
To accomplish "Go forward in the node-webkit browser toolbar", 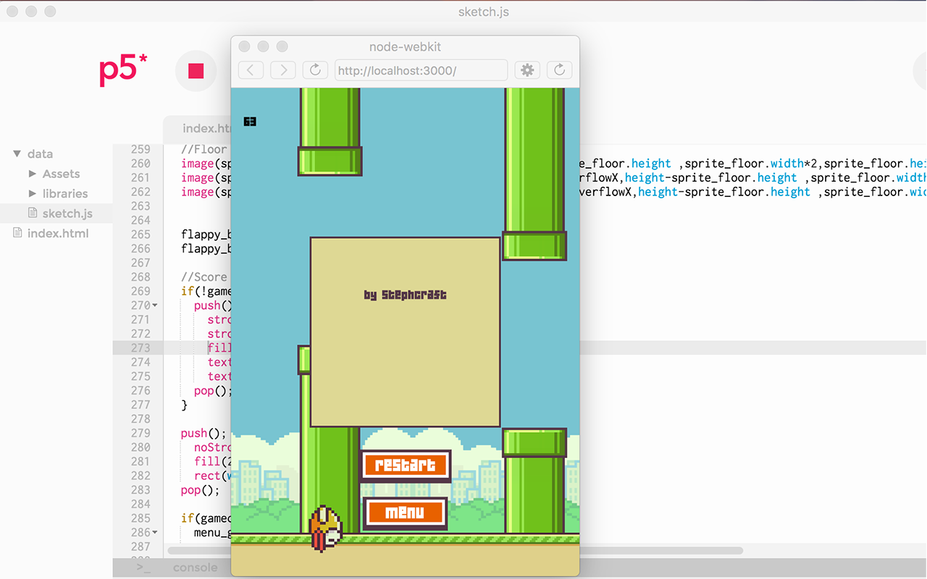I will pyautogui.click(x=283, y=70).
